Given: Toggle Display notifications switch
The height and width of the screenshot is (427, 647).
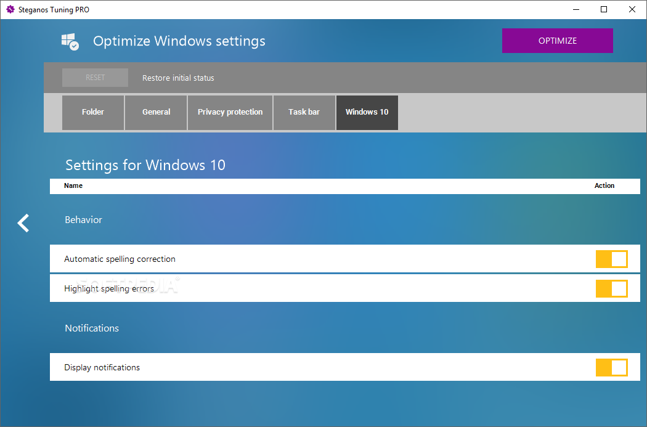Looking at the screenshot, I should click(x=611, y=368).
